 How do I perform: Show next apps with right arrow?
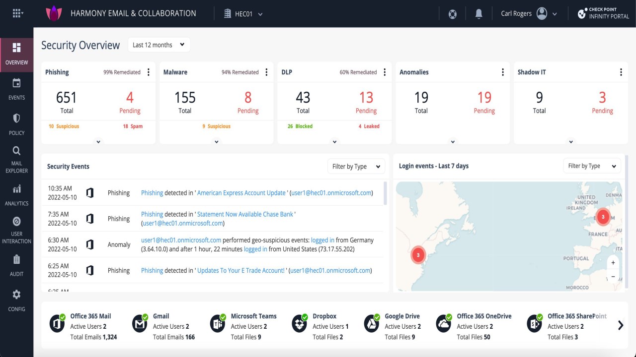point(620,325)
